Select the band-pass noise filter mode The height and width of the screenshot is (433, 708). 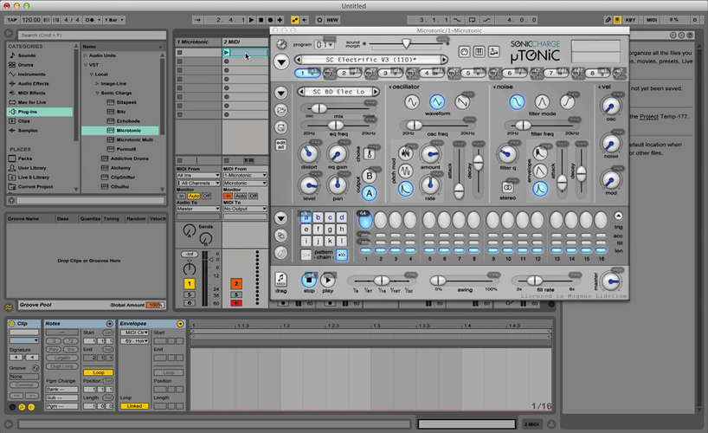click(x=542, y=102)
